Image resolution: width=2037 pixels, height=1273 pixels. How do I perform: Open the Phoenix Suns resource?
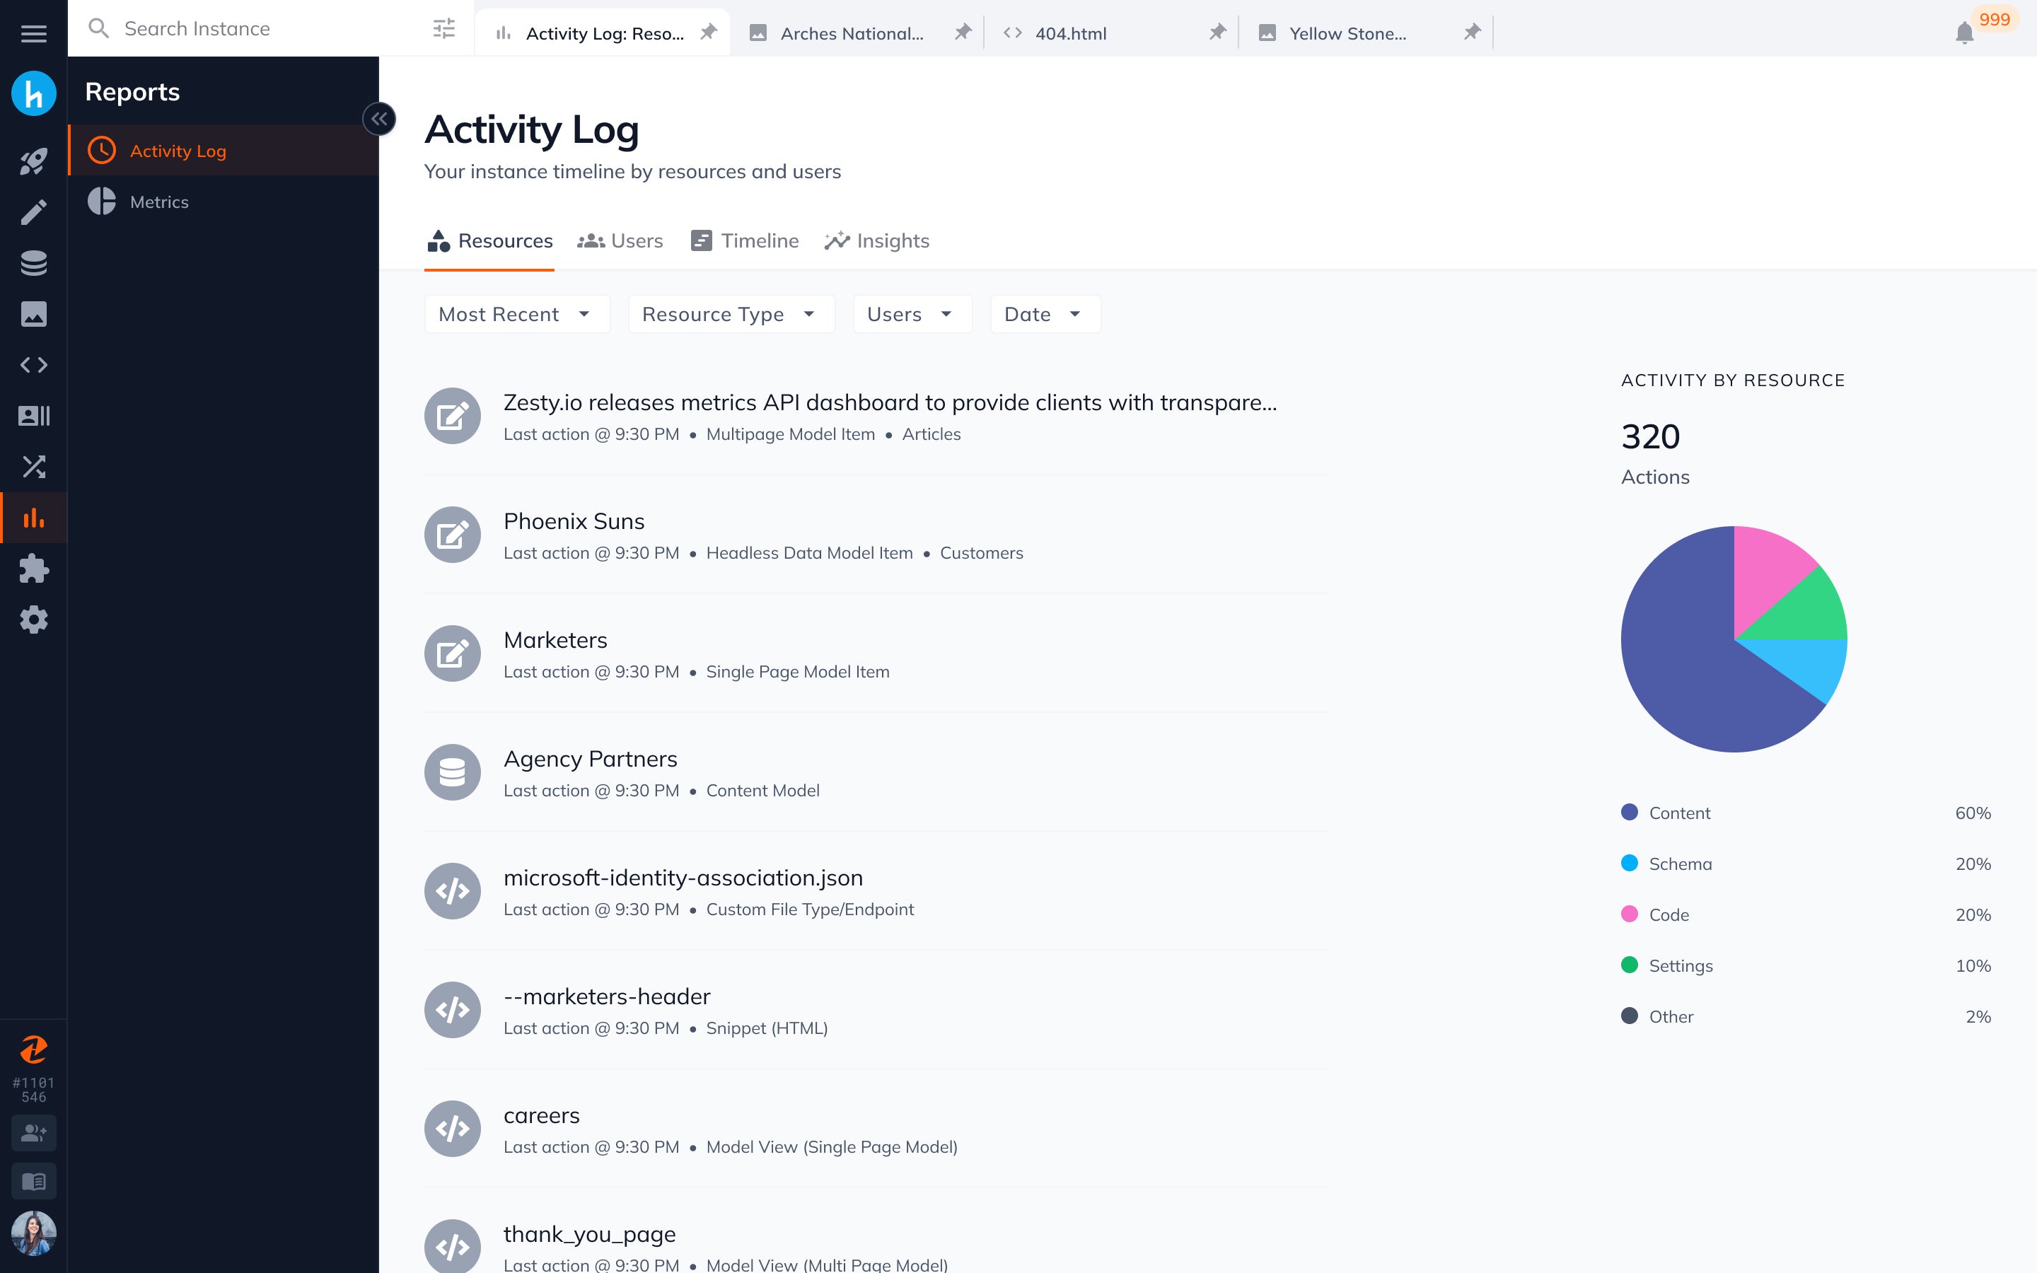tap(877, 535)
